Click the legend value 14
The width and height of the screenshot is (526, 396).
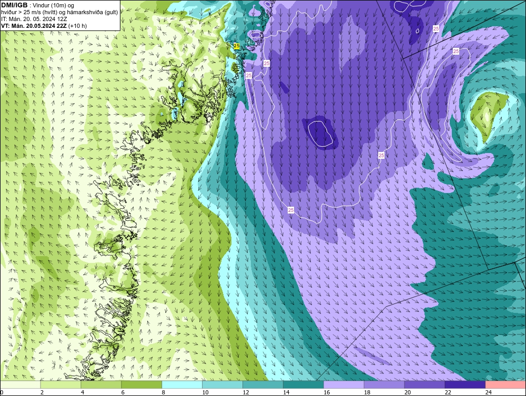(286, 392)
